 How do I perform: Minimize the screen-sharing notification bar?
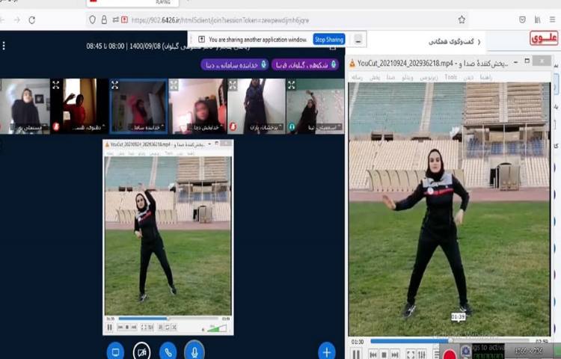point(358,40)
